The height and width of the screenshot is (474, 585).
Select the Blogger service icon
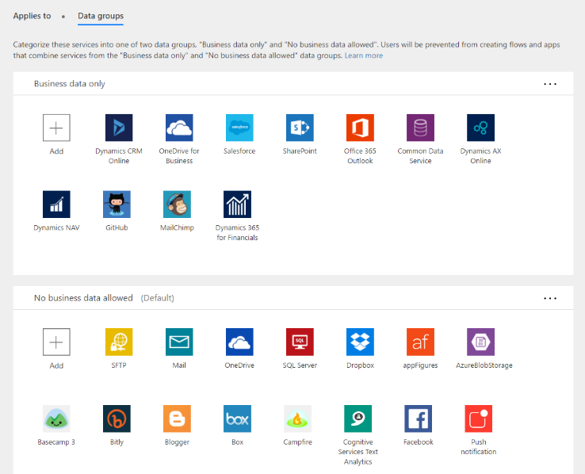click(177, 419)
